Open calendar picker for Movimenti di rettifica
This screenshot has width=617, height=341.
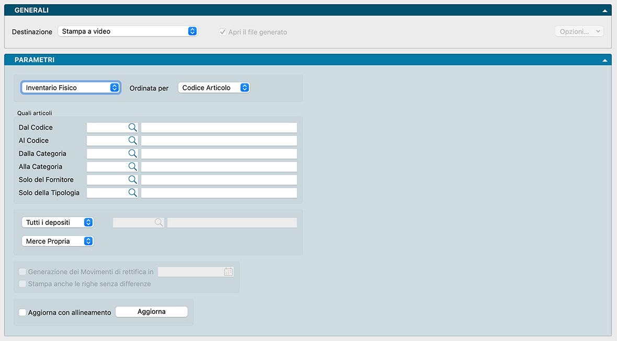[x=228, y=272]
